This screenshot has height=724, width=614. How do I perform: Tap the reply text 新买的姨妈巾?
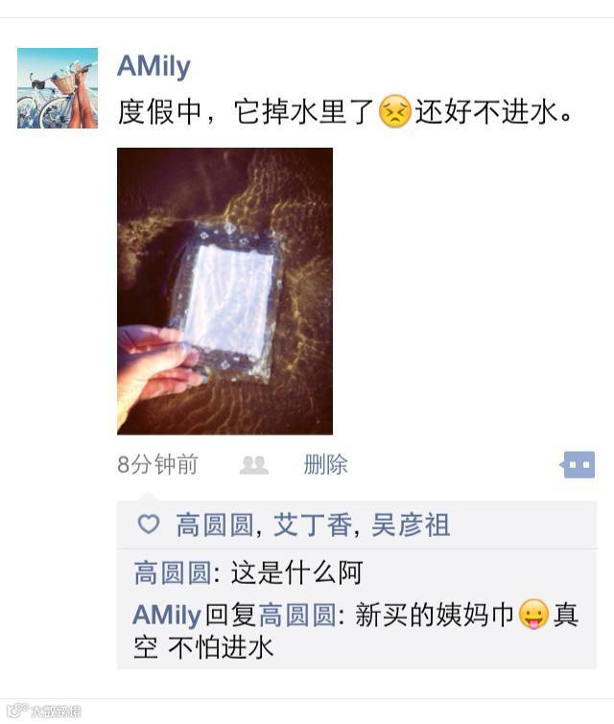(x=435, y=615)
